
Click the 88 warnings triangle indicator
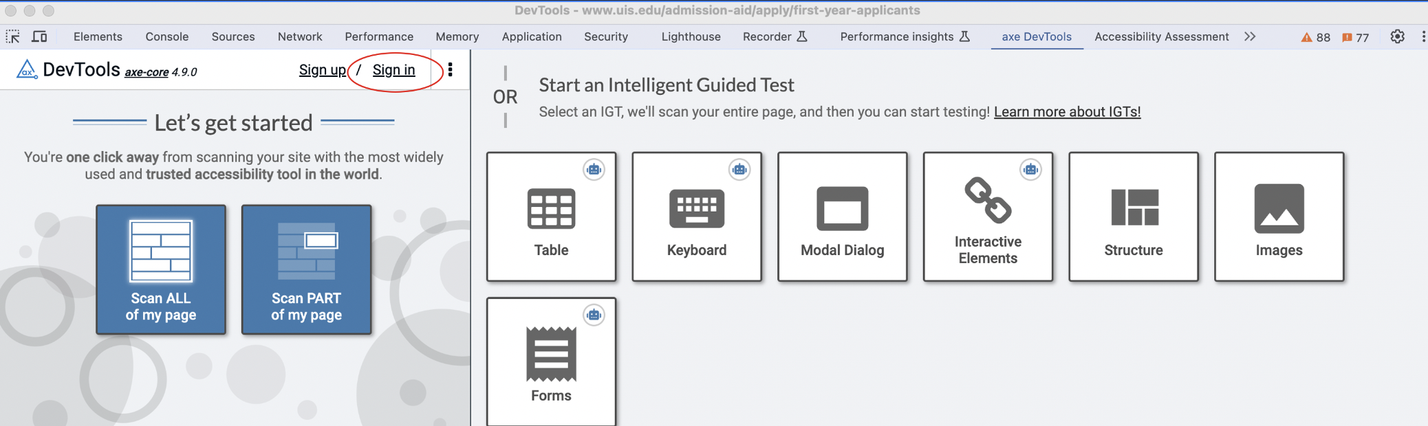tap(1315, 37)
